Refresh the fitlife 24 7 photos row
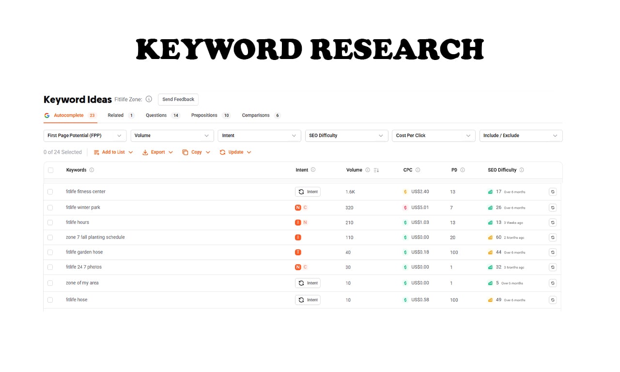The height and width of the screenshot is (372, 620). (553, 268)
